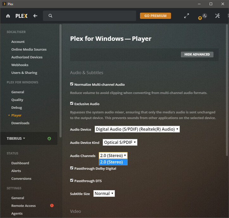The width and height of the screenshot is (229, 218).
Task: Click the search magnifier icon
Action: coord(50,16)
